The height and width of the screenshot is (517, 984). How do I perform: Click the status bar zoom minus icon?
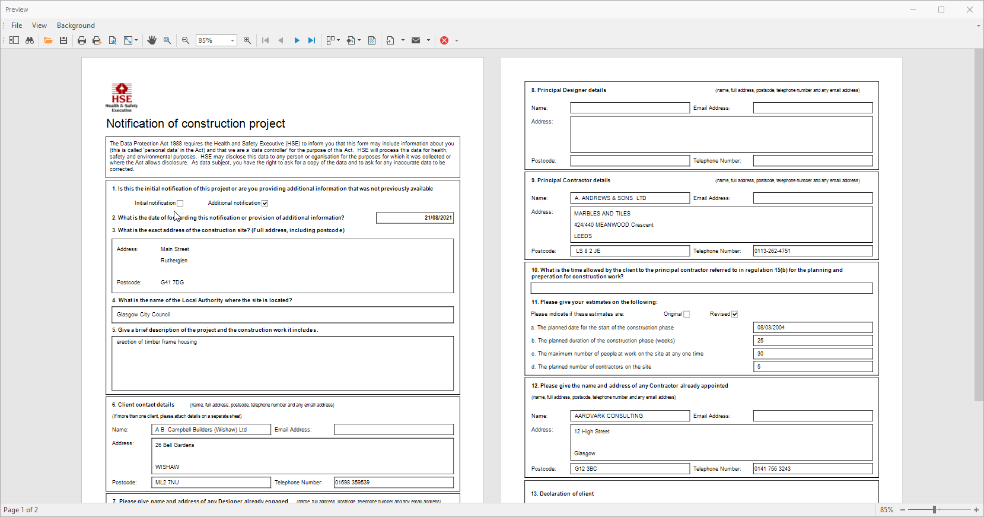tap(903, 510)
